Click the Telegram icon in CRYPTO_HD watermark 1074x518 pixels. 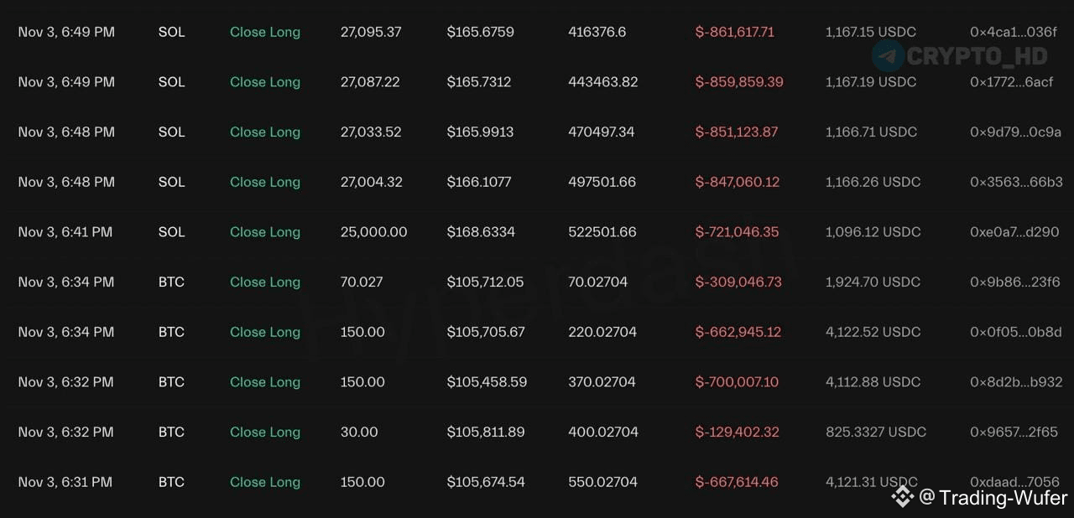[888, 55]
